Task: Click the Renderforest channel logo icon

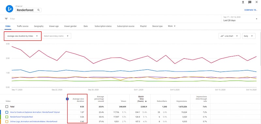Action: [x=9, y=9]
